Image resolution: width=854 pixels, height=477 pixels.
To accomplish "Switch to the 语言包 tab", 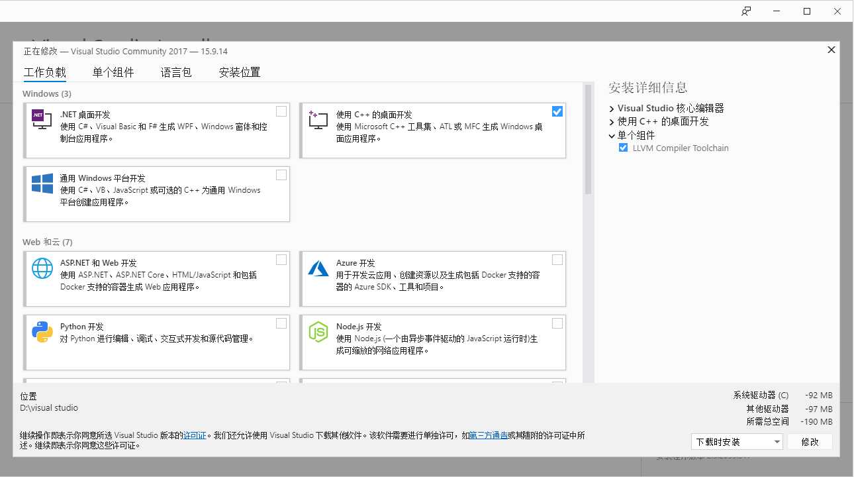I will pos(176,72).
